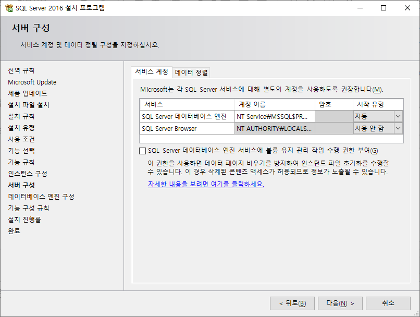This screenshot has height=317, width=420.
Task: Minimize the SQL Server 2016 setup window
Action: [x=360, y=8]
